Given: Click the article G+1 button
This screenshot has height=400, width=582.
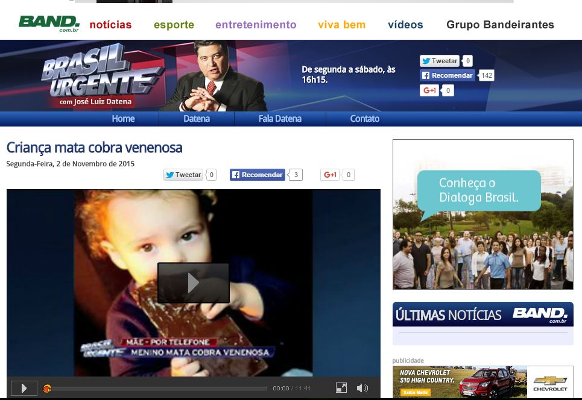Looking at the screenshot, I should coord(330,175).
